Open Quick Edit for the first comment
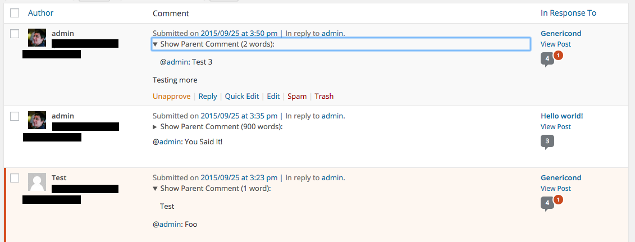This screenshot has height=242, width=635. pyautogui.click(x=242, y=97)
